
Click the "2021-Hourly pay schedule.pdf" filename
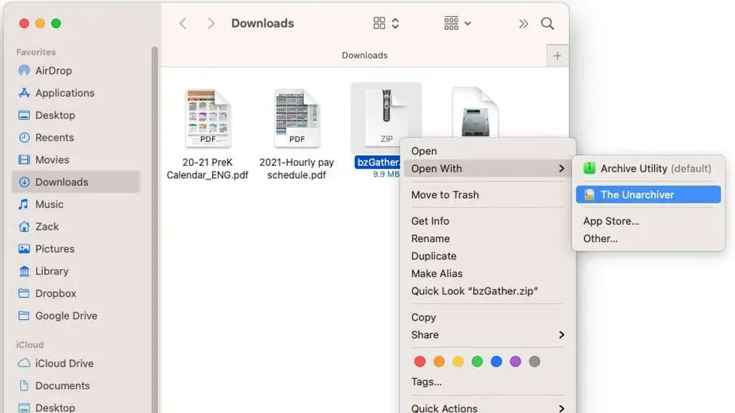[x=297, y=169]
